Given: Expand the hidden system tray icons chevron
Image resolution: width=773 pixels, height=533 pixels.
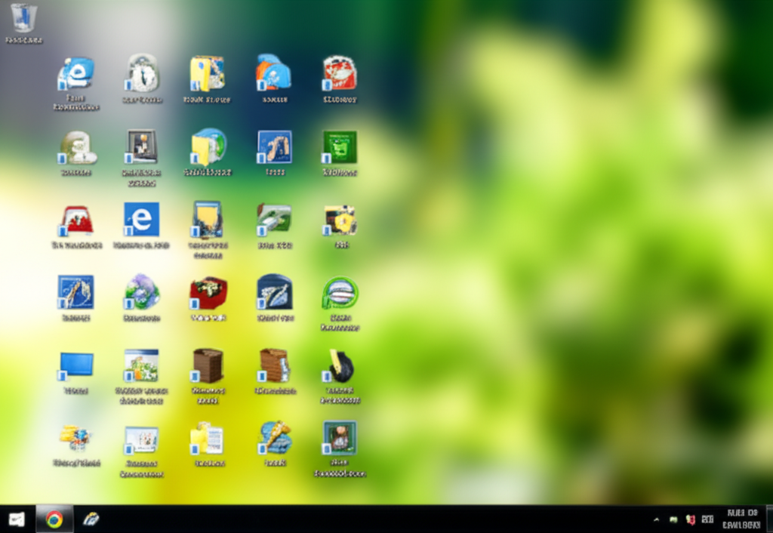Looking at the screenshot, I should (x=655, y=519).
